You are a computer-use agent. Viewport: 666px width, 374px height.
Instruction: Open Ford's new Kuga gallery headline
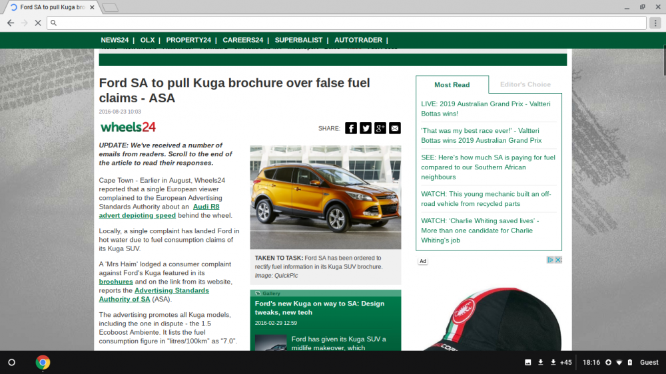(x=320, y=308)
